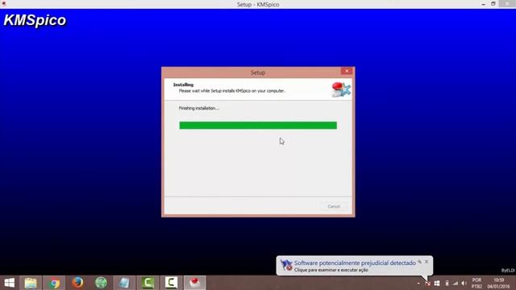Open the Action Center red flag tray icon
Screen dimensions: 516x290
point(427,283)
